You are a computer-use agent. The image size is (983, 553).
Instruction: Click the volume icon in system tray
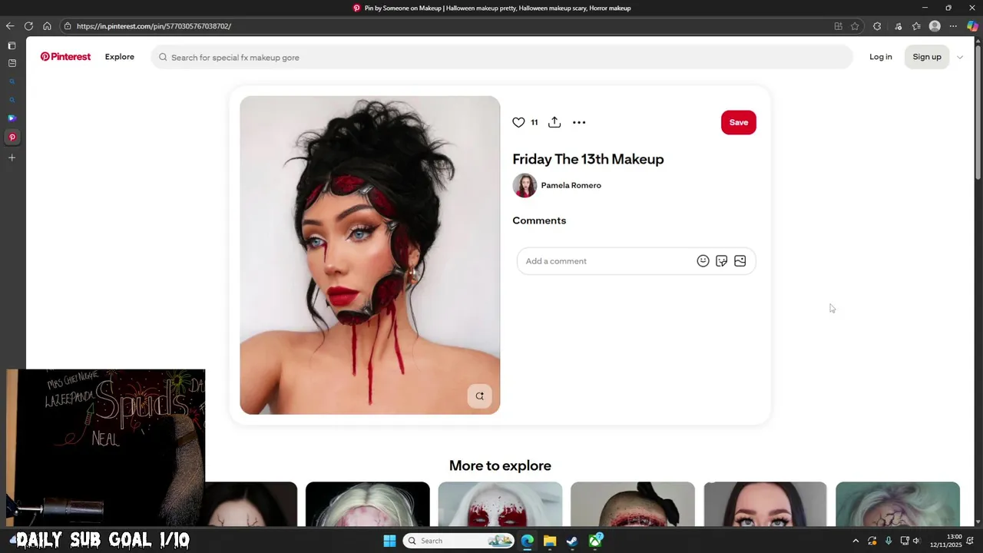(x=916, y=541)
